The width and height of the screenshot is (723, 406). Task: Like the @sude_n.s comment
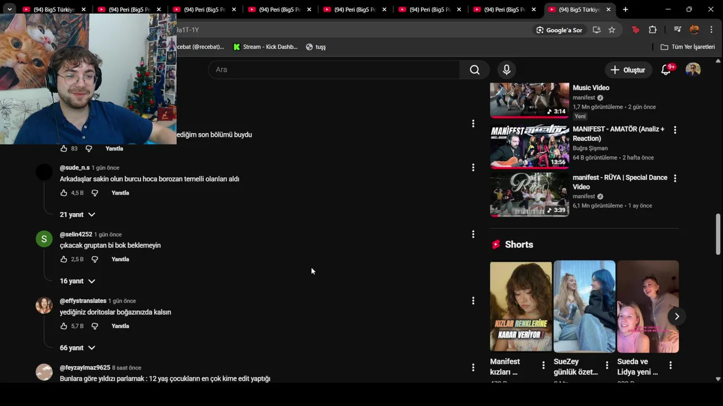click(64, 193)
